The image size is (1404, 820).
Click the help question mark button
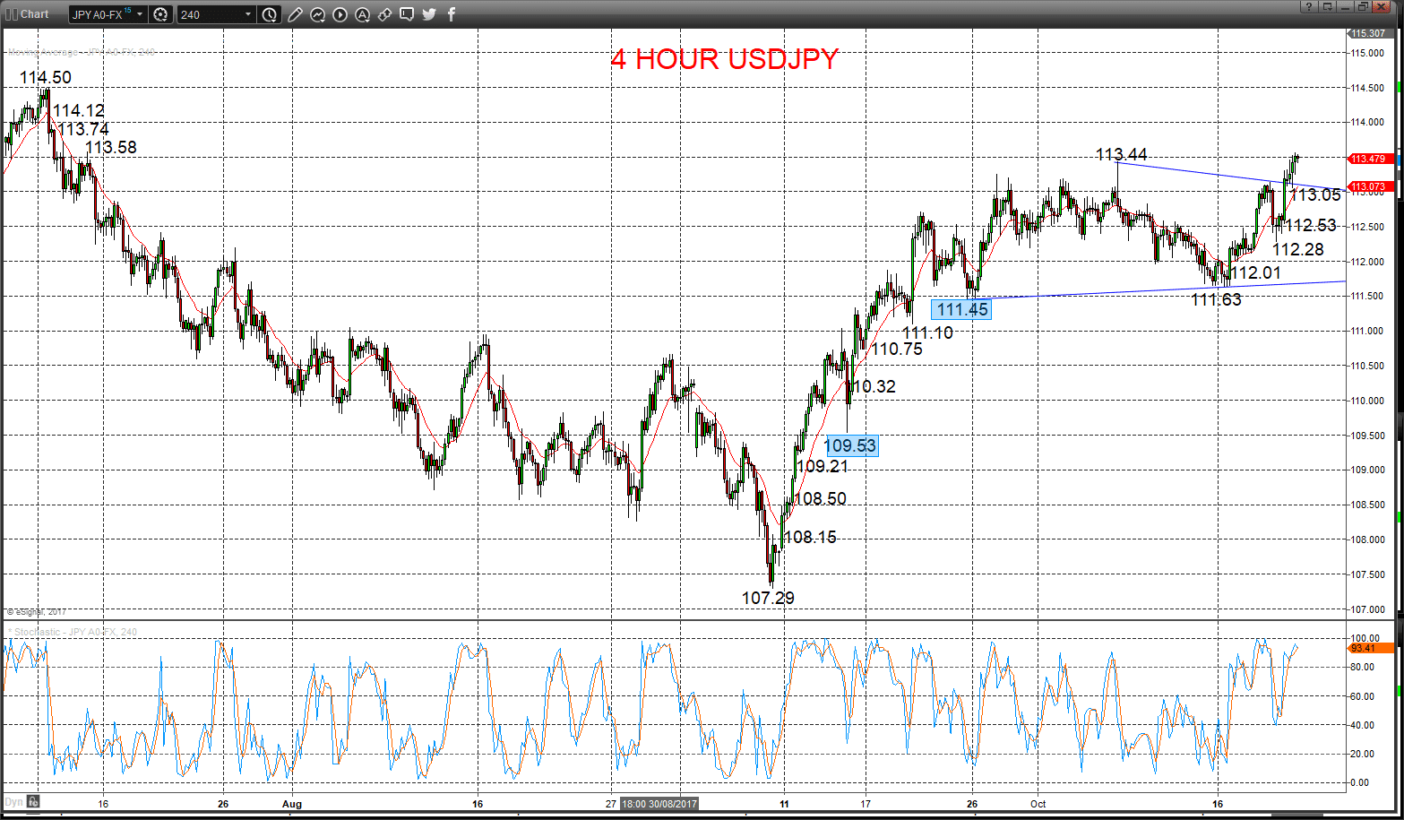click(x=1309, y=7)
